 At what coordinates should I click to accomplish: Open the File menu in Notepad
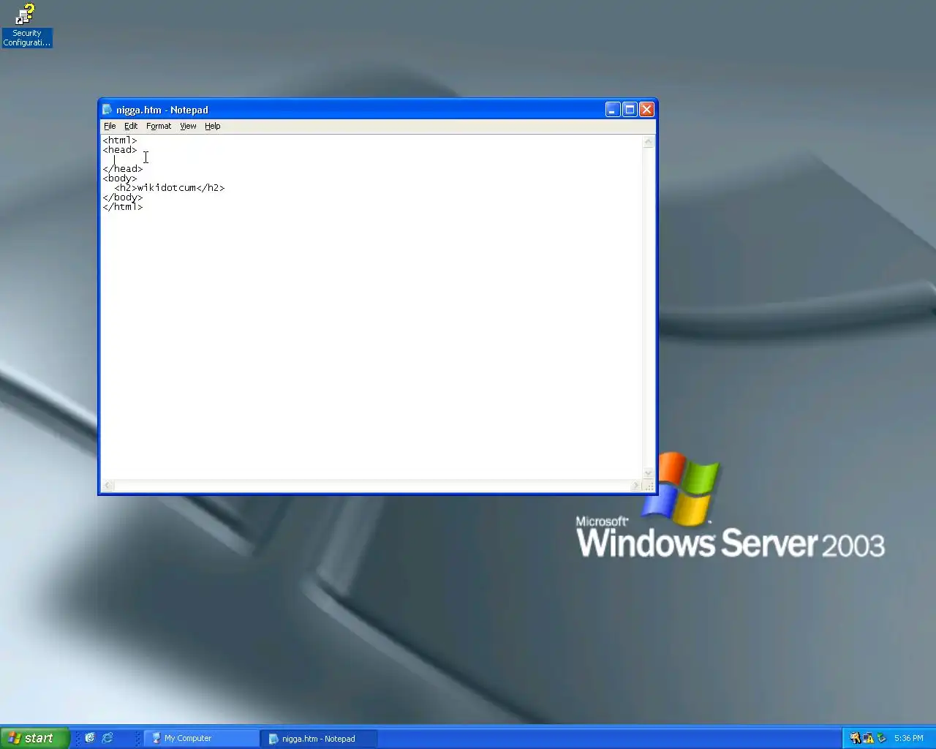click(110, 126)
